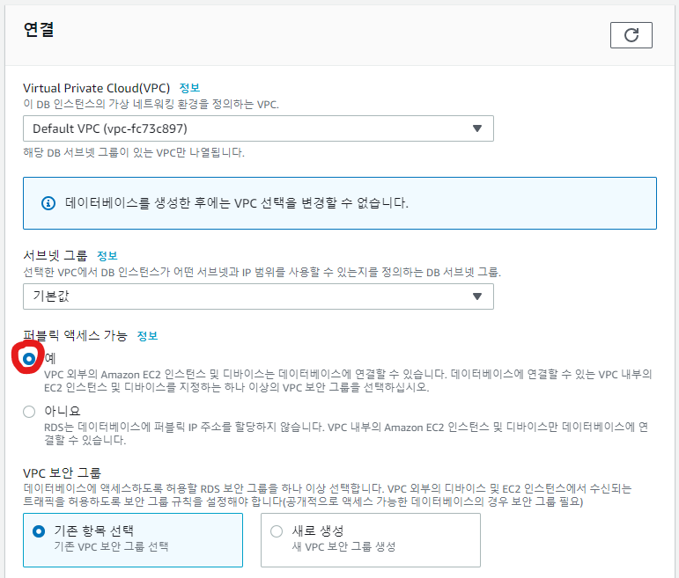The height and width of the screenshot is (578, 679).
Task: Open the 정보 link next to 서브넷 그룹
Action: (107, 256)
